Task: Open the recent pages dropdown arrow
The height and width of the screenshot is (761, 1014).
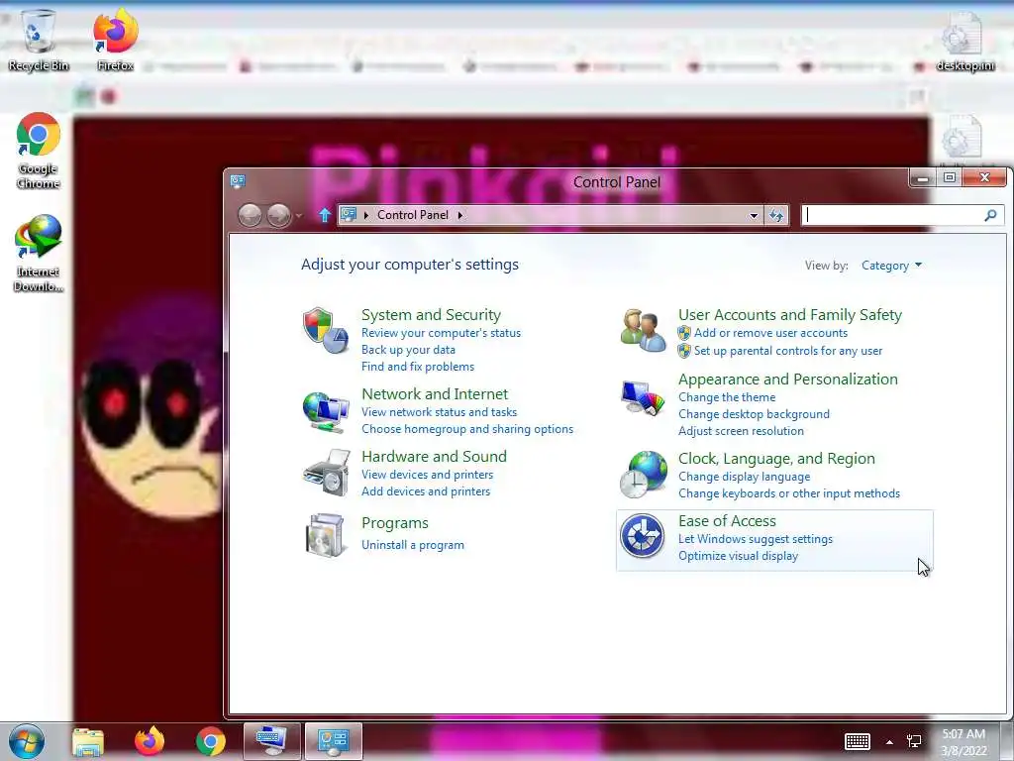Action: point(299,215)
